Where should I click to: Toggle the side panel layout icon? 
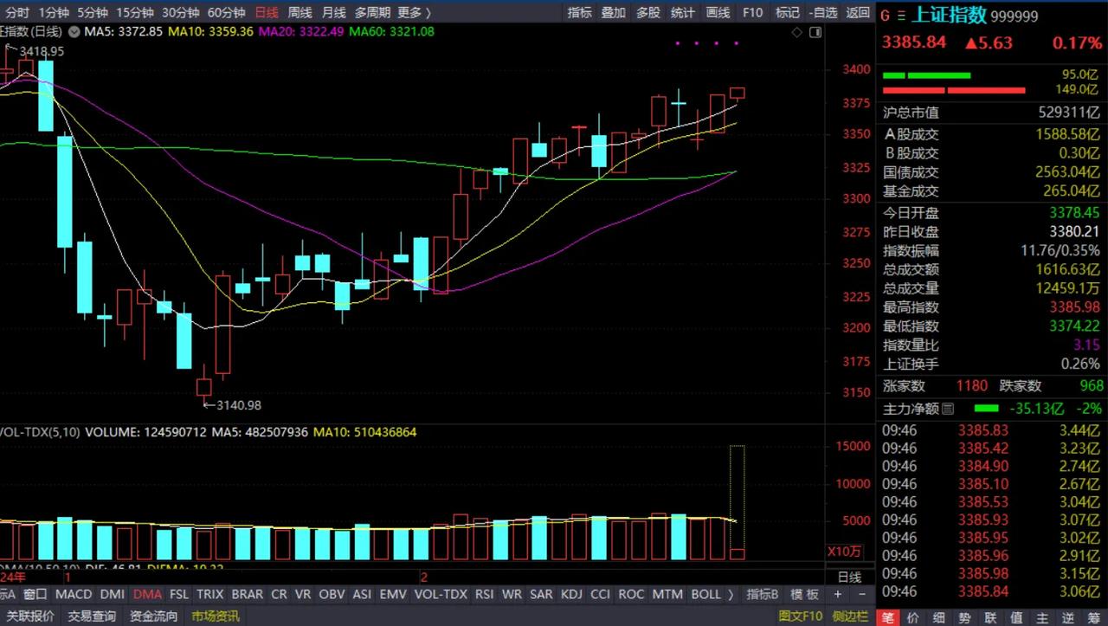(x=815, y=31)
